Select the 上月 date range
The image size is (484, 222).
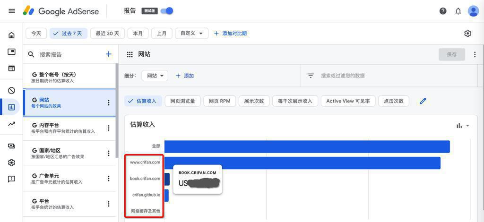pos(162,33)
